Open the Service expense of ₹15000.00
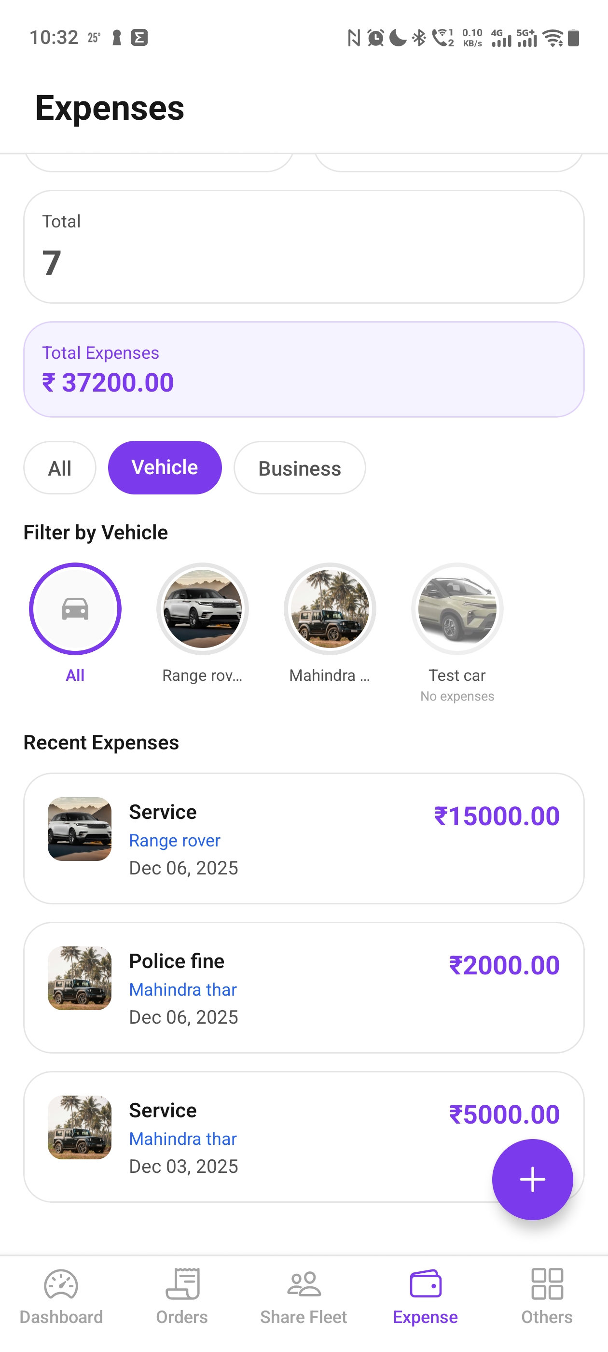This screenshot has height=1352, width=608. click(304, 838)
